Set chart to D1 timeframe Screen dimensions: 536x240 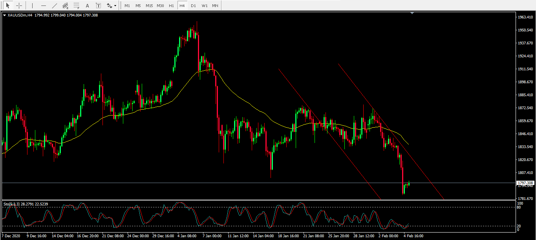(193, 6)
